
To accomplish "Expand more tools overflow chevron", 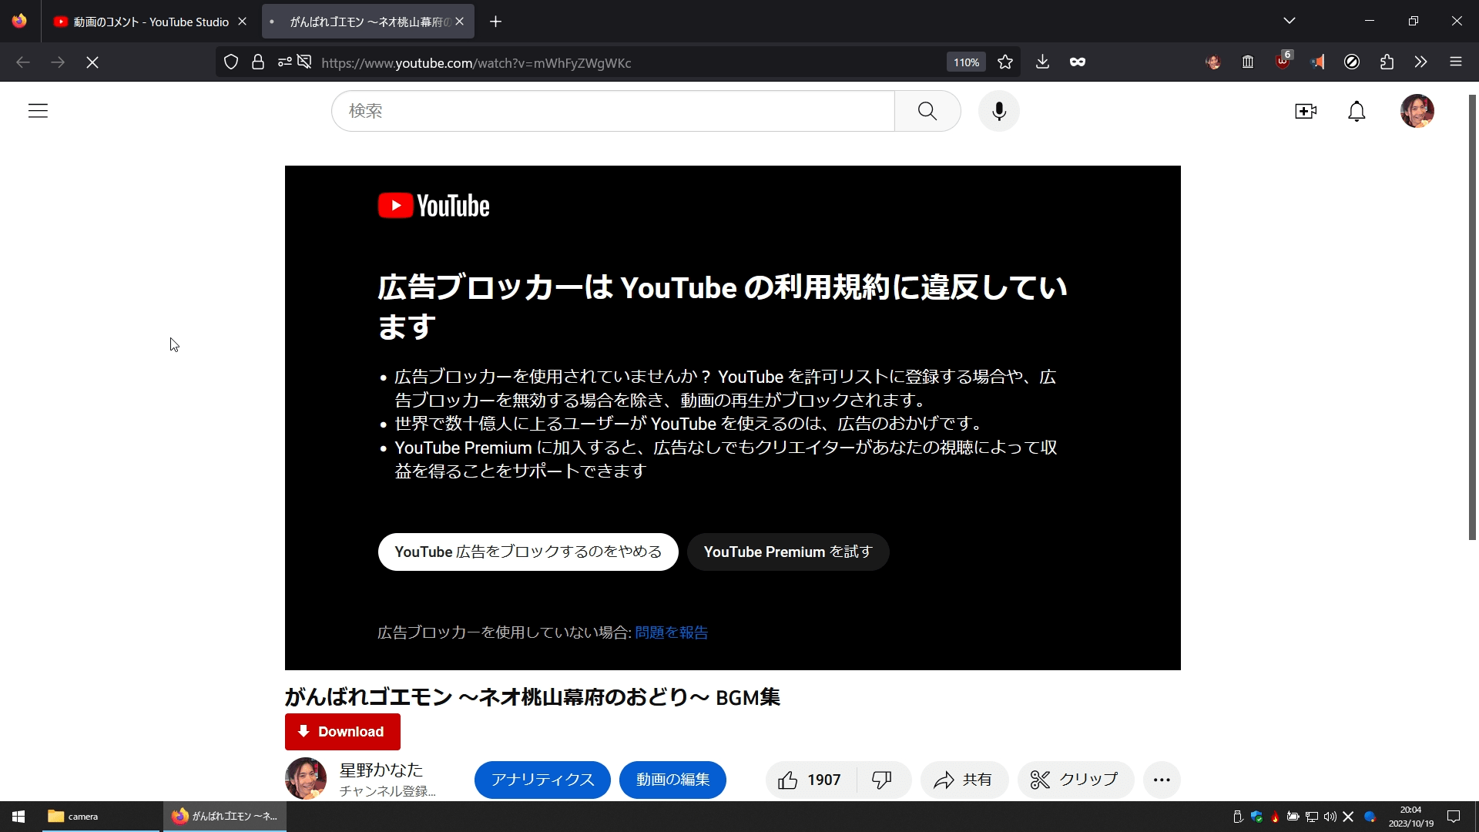I will click(1420, 62).
